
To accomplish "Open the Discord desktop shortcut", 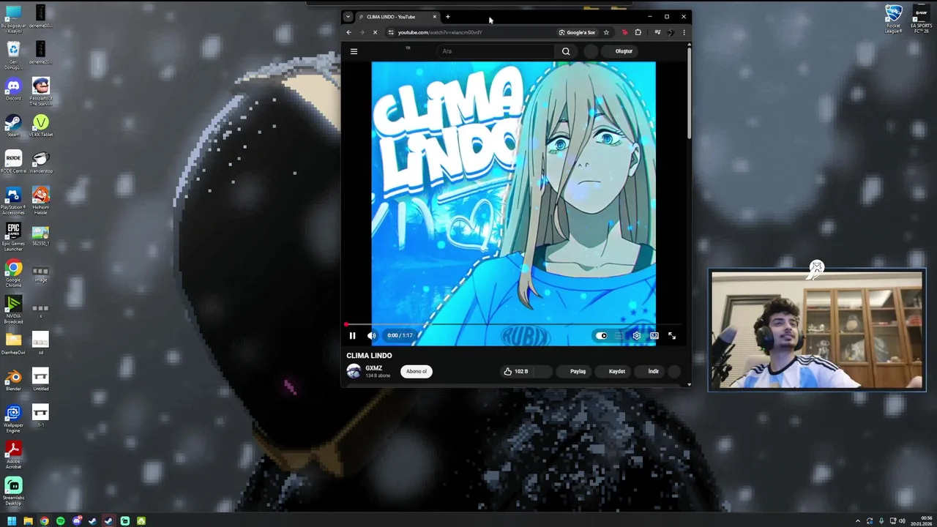I will (13, 90).
